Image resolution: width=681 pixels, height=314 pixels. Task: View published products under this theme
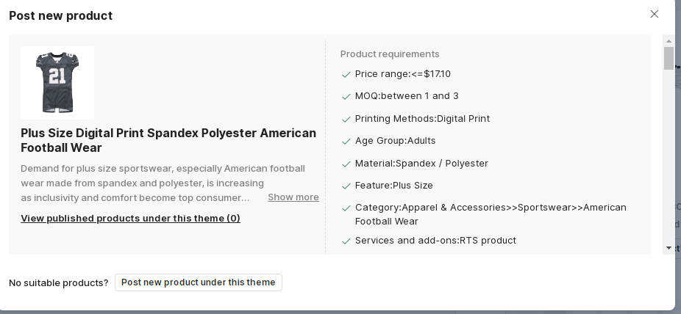130,218
